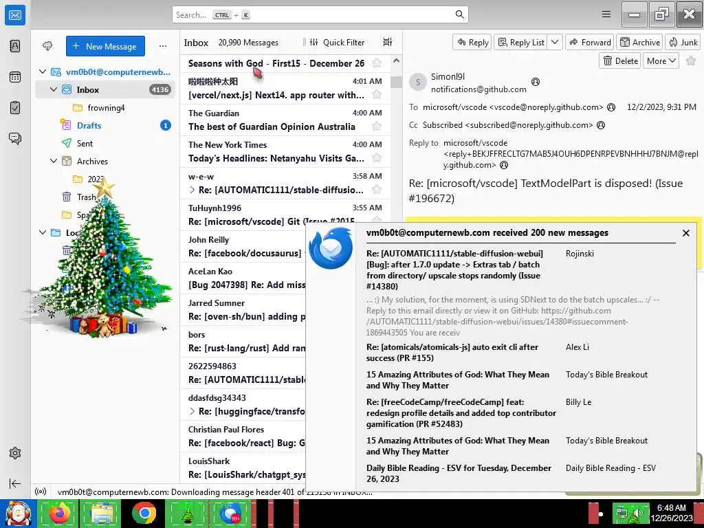Image resolution: width=704 pixels, height=528 pixels.
Task: Open the Address Book space
Action: (x=15, y=46)
